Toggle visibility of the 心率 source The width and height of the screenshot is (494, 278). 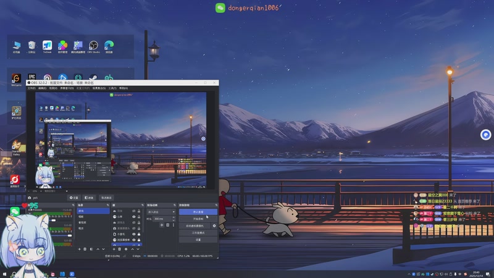134,217
